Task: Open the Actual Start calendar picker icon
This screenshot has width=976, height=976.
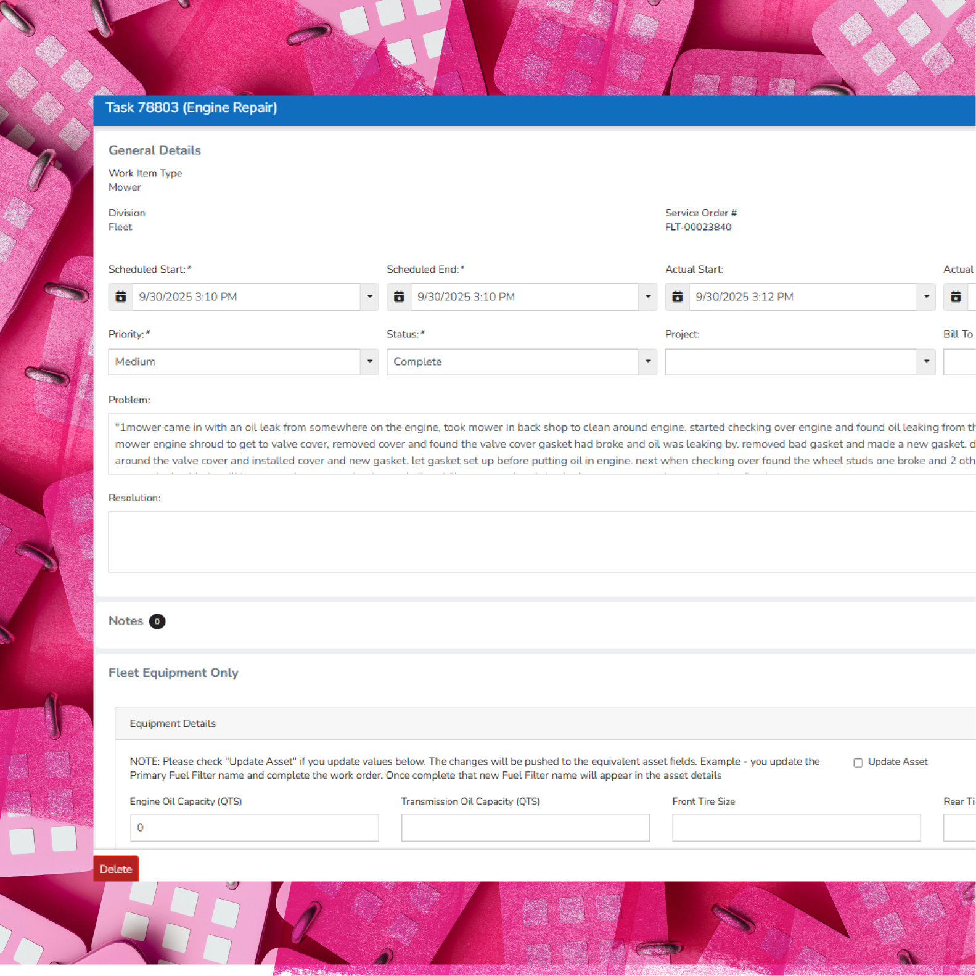Action: (x=677, y=297)
